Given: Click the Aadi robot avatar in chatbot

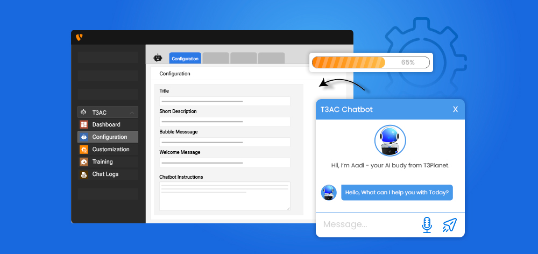Looking at the screenshot, I should [x=390, y=140].
